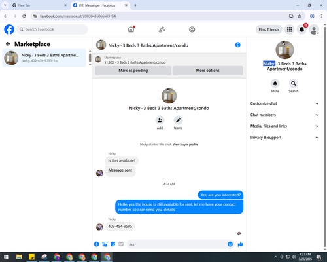Open more actions with the plus icon
This screenshot has height=262, width=327.
[97, 244]
